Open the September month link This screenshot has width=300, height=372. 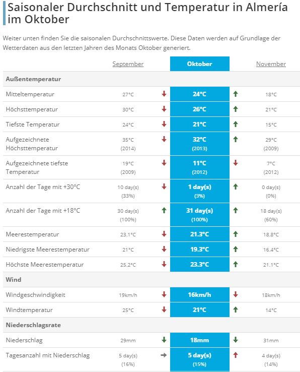(128, 64)
